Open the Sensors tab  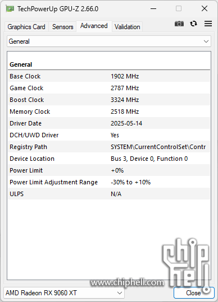pos(62,26)
